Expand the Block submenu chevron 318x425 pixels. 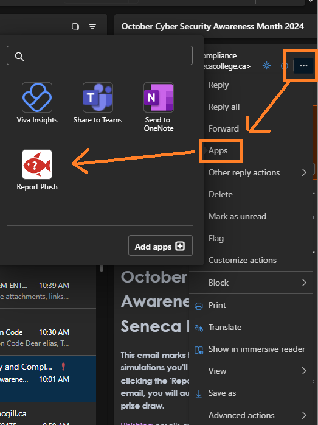pos(304,283)
